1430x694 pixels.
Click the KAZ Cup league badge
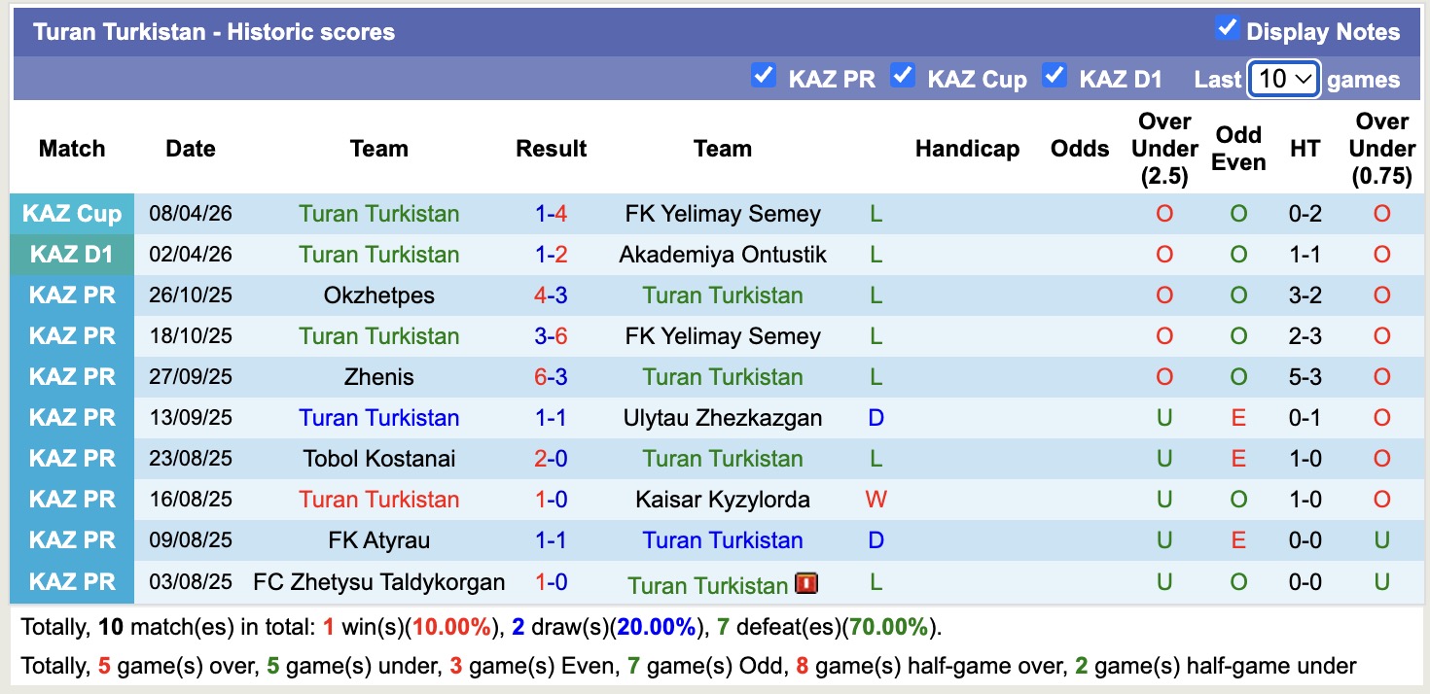pos(72,213)
